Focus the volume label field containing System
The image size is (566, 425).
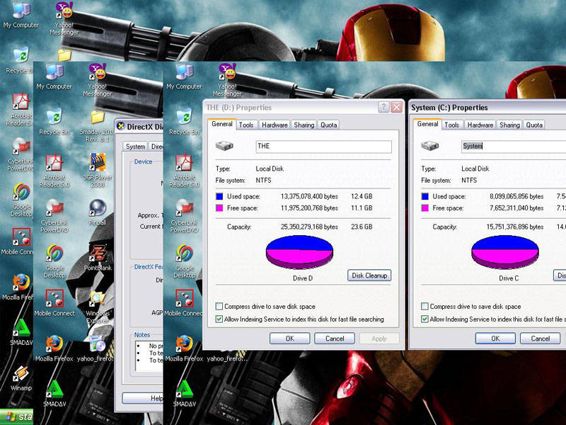pos(514,147)
